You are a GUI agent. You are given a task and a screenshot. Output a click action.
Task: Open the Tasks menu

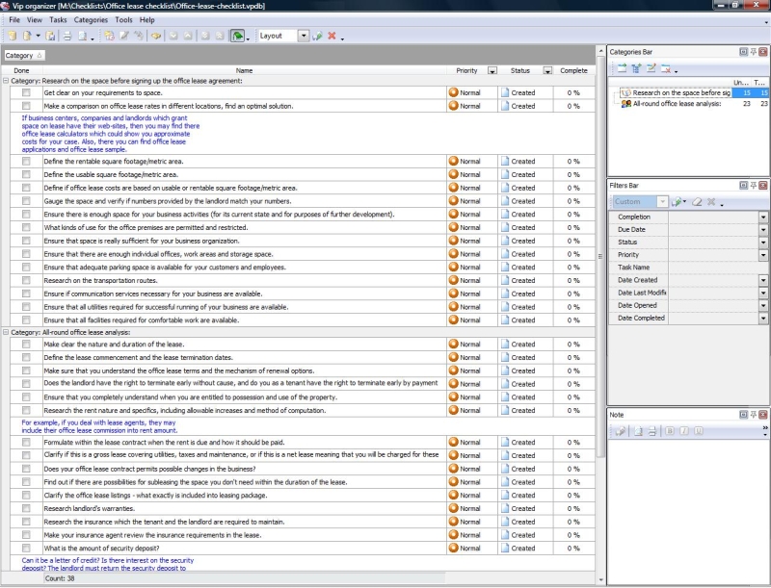point(58,19)
